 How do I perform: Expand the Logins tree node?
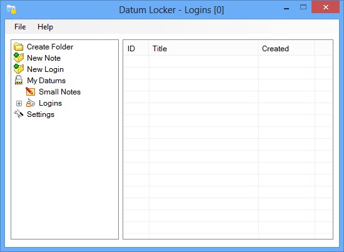pos(19,103)
